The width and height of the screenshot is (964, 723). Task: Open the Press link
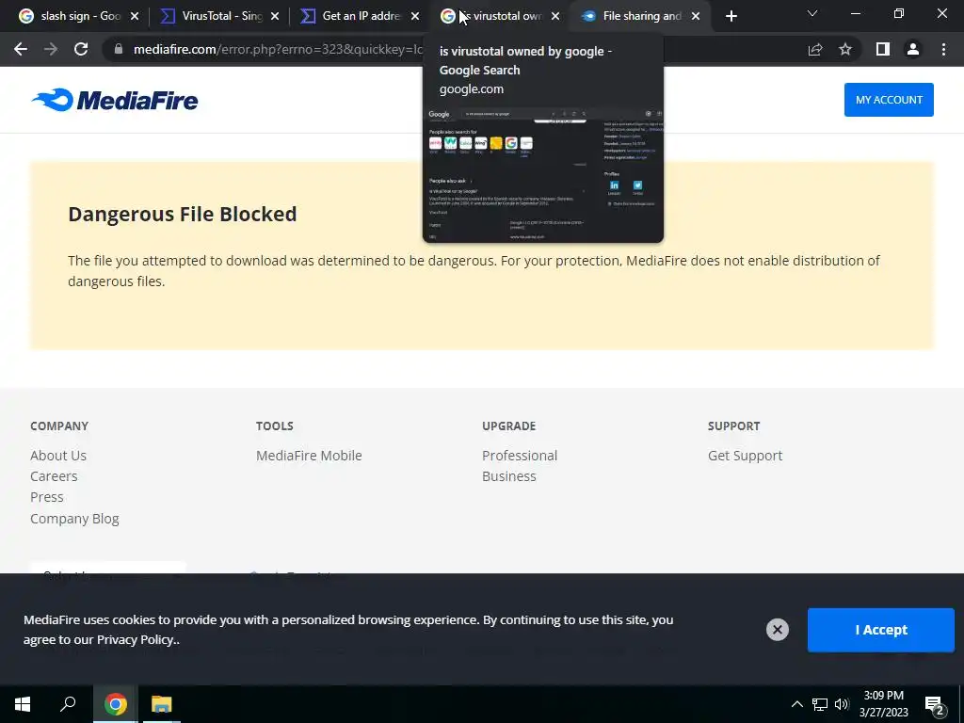[47, 497]
